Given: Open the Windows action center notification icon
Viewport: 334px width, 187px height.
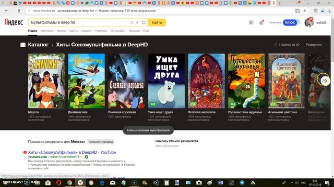Looking at the screenshot, I should [327, 182].
